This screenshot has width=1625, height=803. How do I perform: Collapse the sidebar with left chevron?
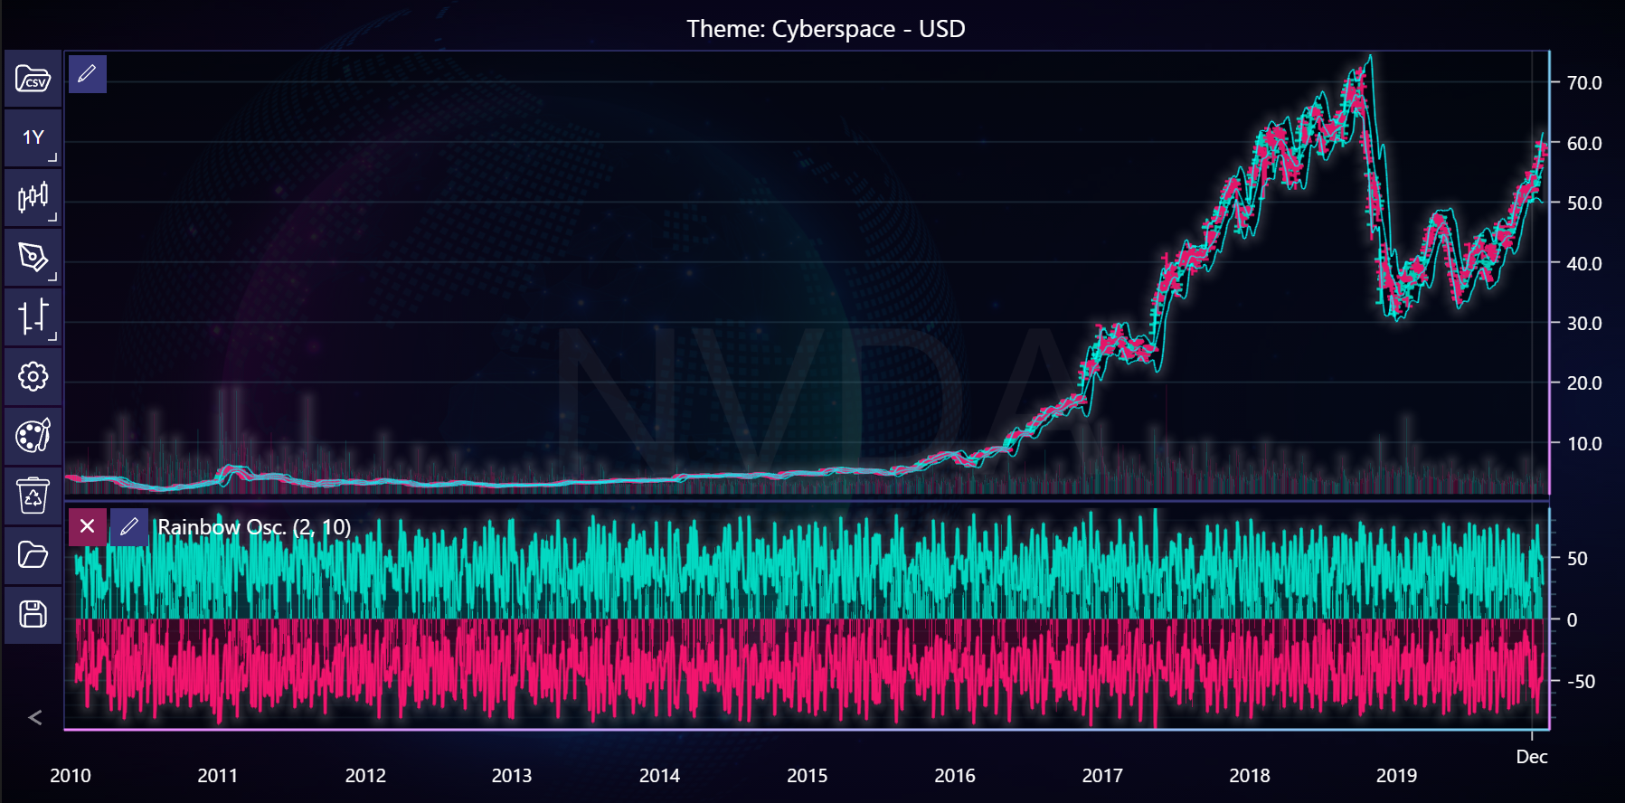(34, 718)
